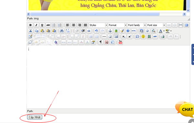Insert a blockquote

(89, 31)
